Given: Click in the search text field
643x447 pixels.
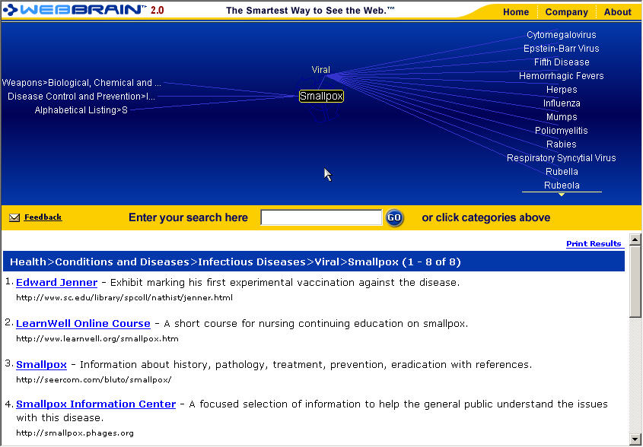Looking at the screenshot, I should 321,218.
